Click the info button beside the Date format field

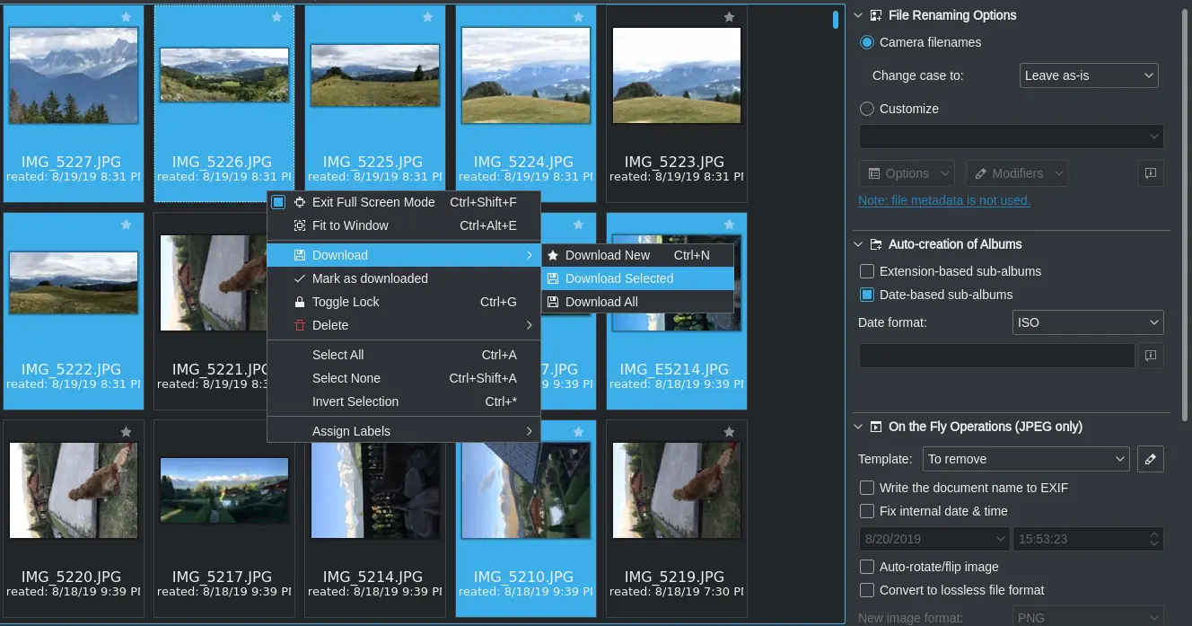pos(1150,356)
